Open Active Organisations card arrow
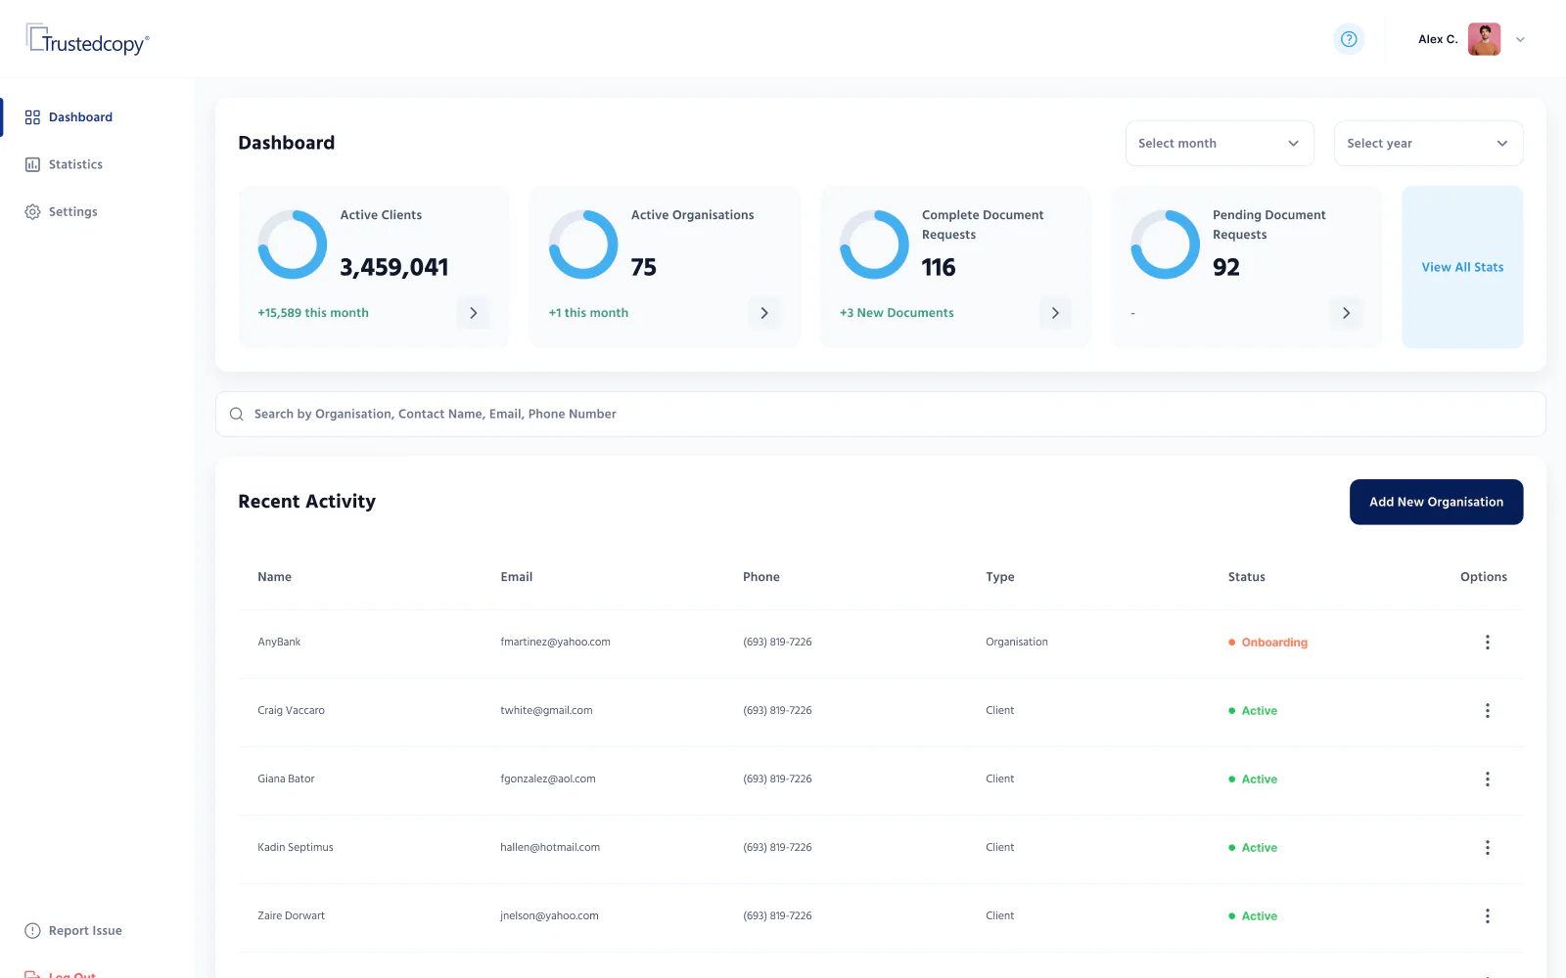1566x978 pixels. point(764,313)
